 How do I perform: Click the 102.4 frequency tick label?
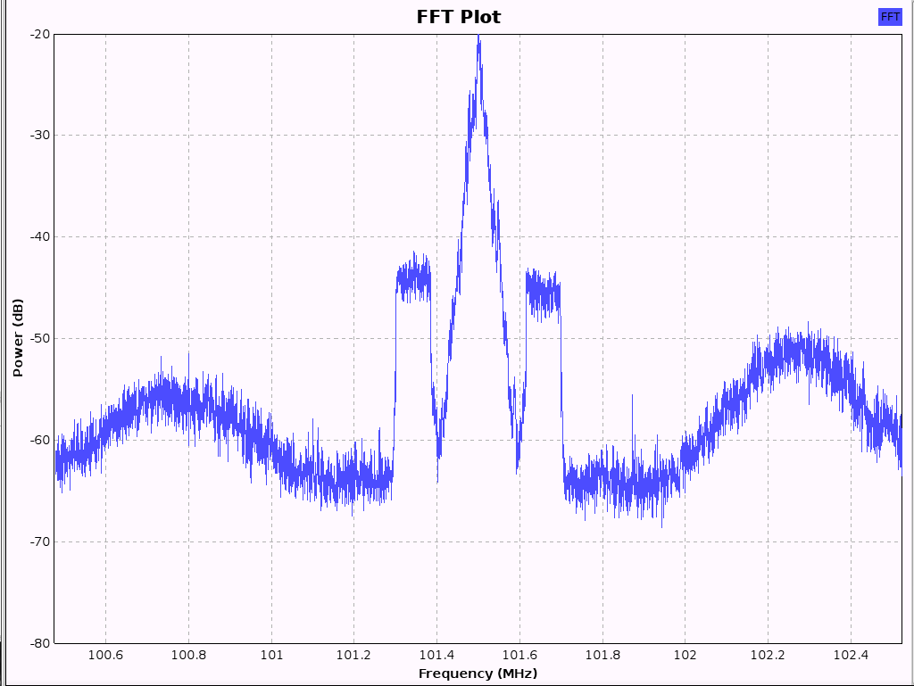pos(851,655)
